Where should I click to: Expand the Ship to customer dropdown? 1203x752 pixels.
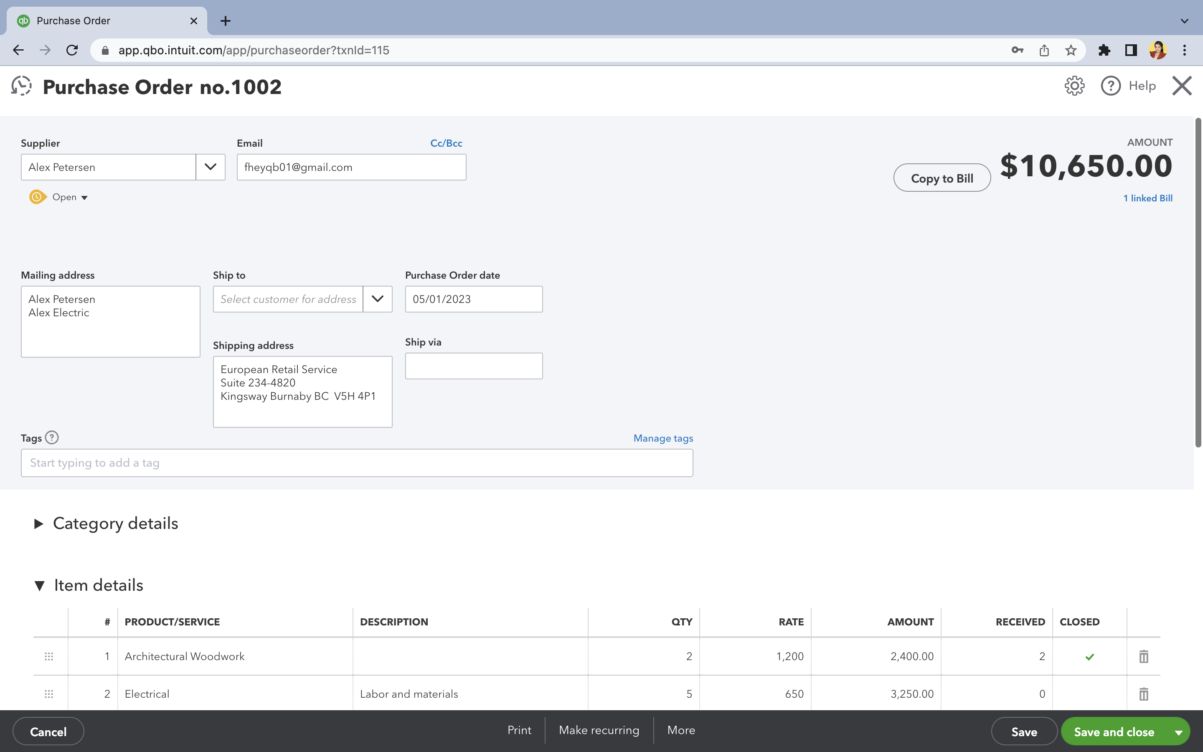click(x=377, y=299)
